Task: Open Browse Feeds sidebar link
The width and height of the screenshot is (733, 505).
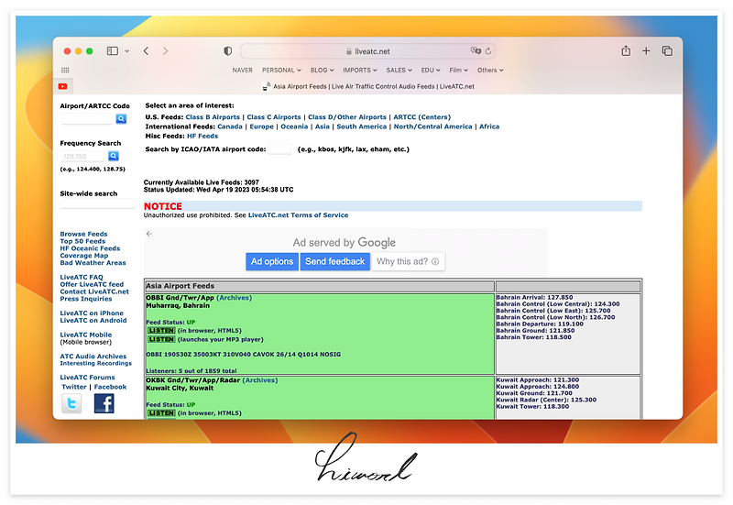Action: point(83,234)
